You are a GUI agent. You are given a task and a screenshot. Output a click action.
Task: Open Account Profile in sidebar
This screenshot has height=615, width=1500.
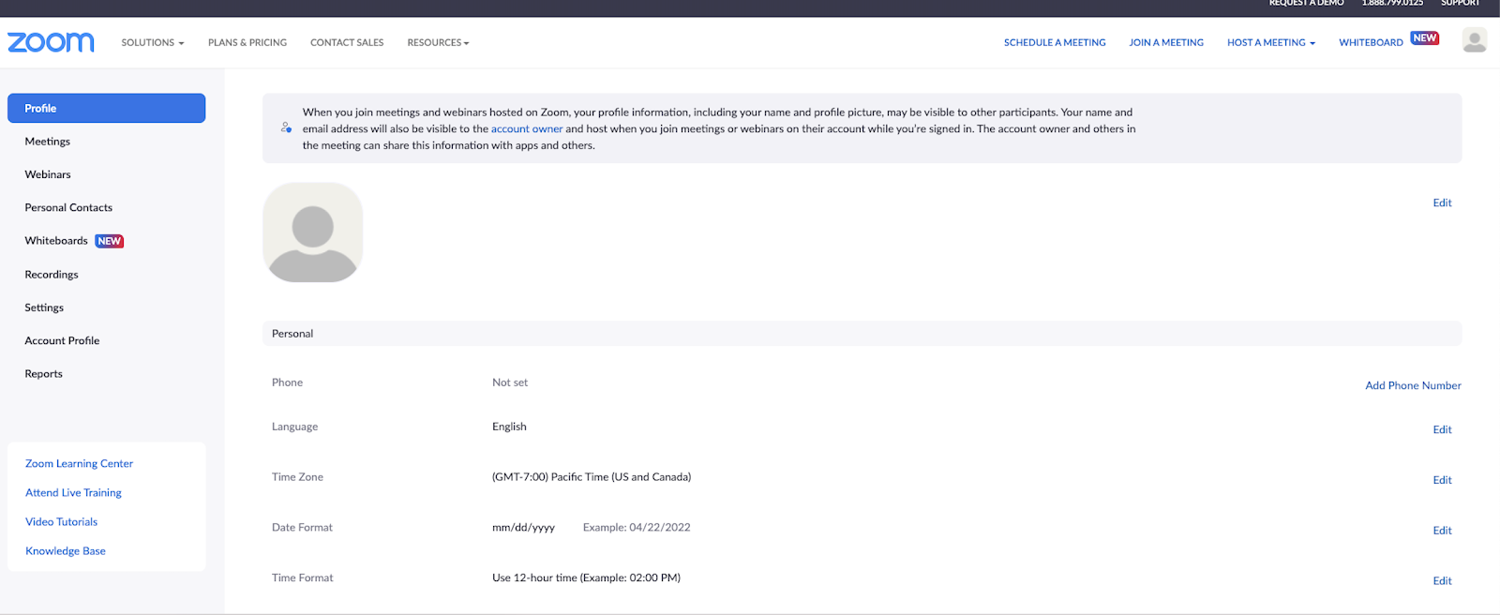pyautogui.click(x=62, y=340)
